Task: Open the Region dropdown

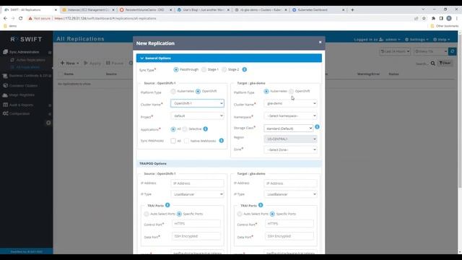Action: coord(290,139)
